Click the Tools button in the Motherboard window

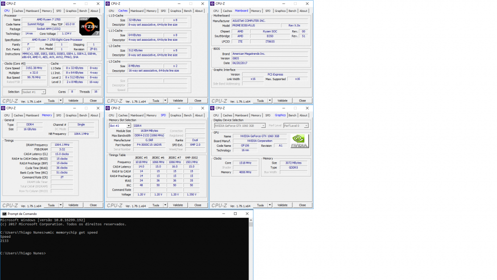(x=260, y=100)
